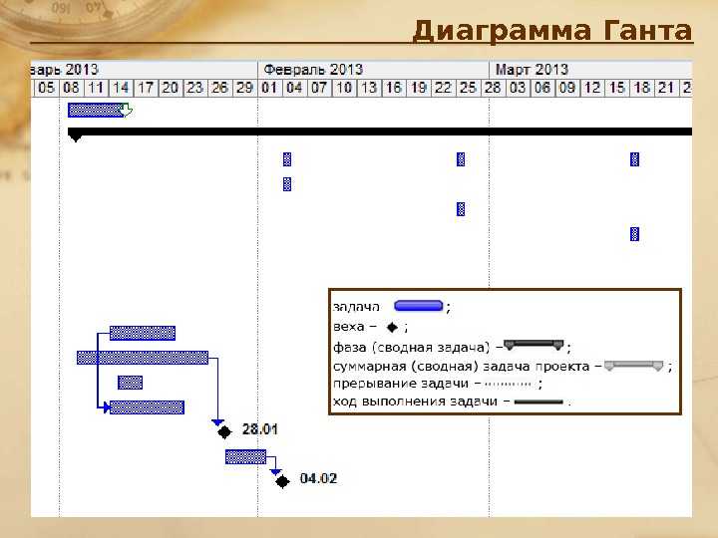Click day cell '11' in timeline header
Viewport: 718px width, 538px height.
tap(96, 88)
